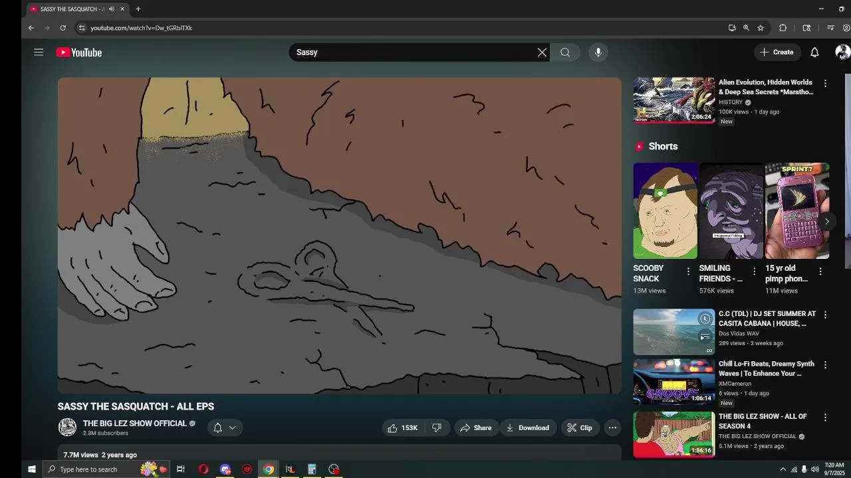Click the C.C (TDL) DJ SET title
The image size is (851, 478).
coord(767,319)
